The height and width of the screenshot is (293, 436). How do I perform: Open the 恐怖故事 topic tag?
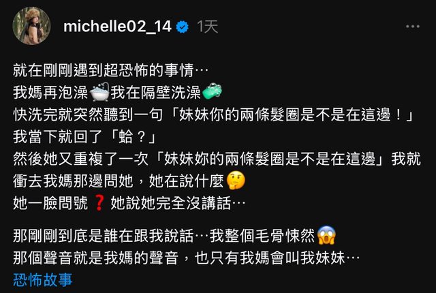[42, 279]
